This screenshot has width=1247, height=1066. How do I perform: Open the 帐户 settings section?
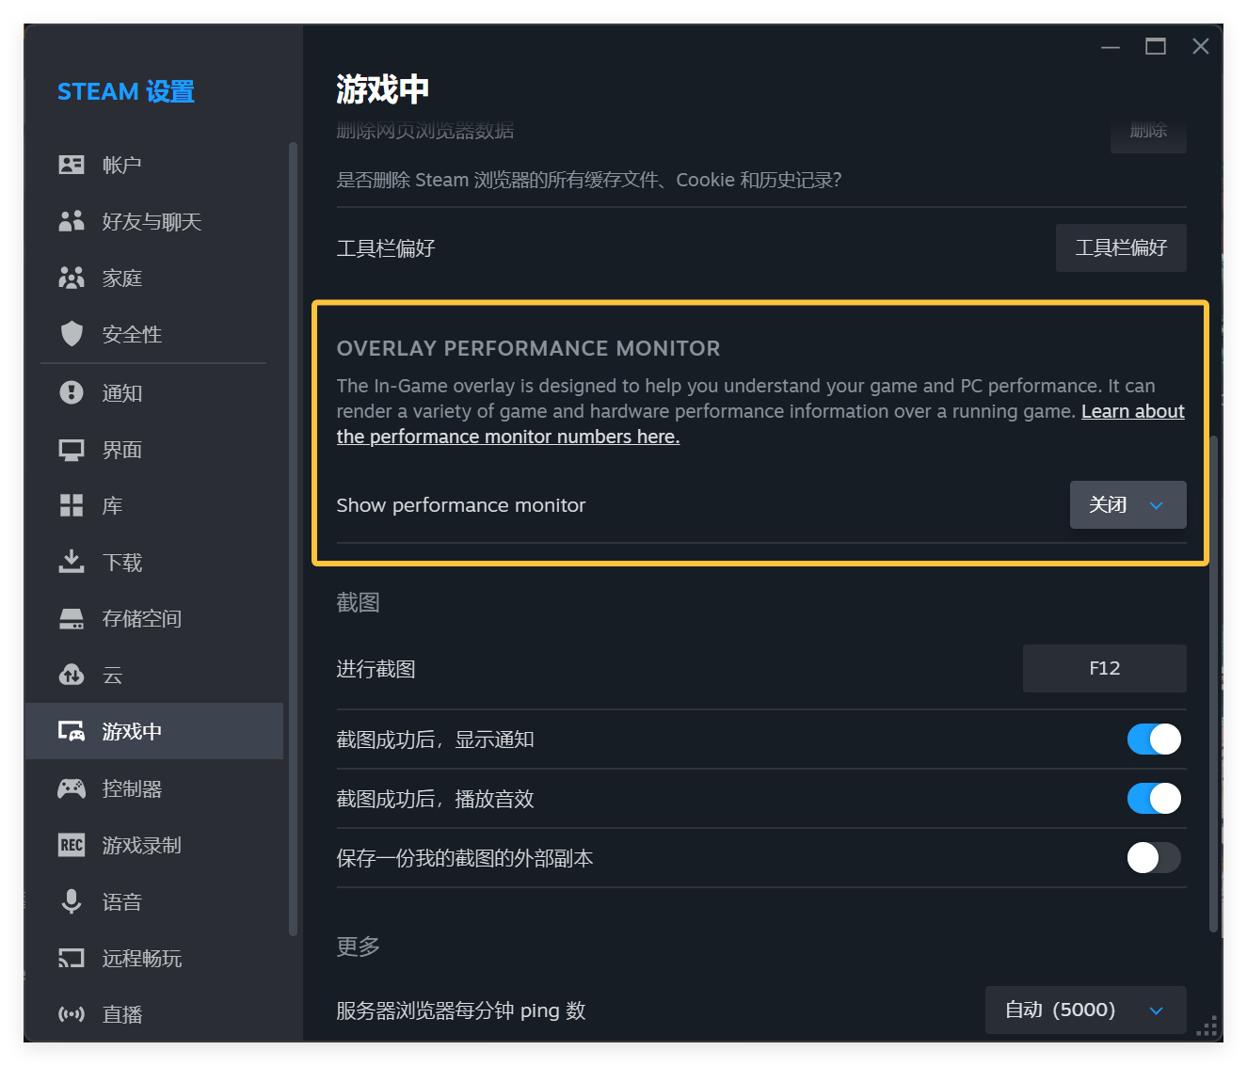pos(154,165)
